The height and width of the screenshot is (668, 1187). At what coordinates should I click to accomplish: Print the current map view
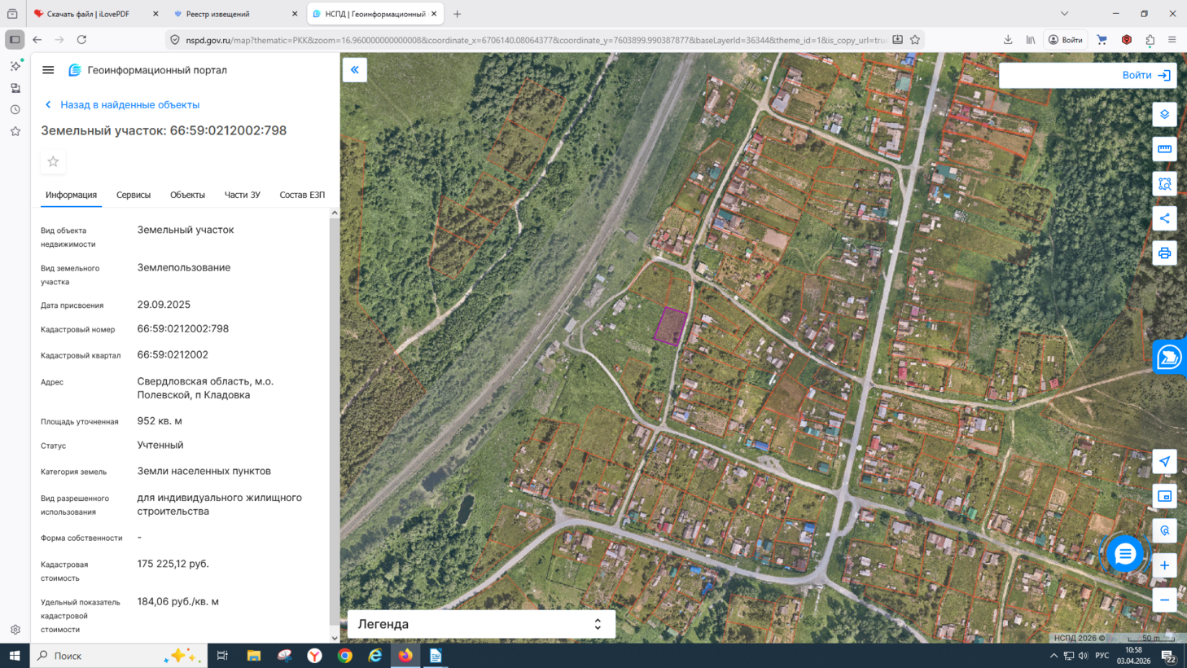point(1164,253)
